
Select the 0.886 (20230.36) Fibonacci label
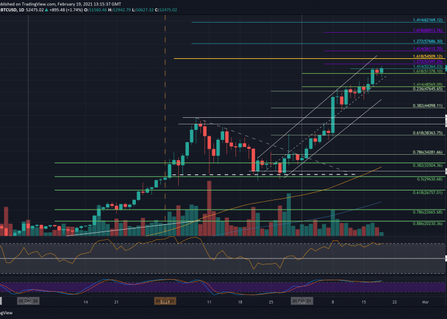pyautogui.click(x=428, y=223)
